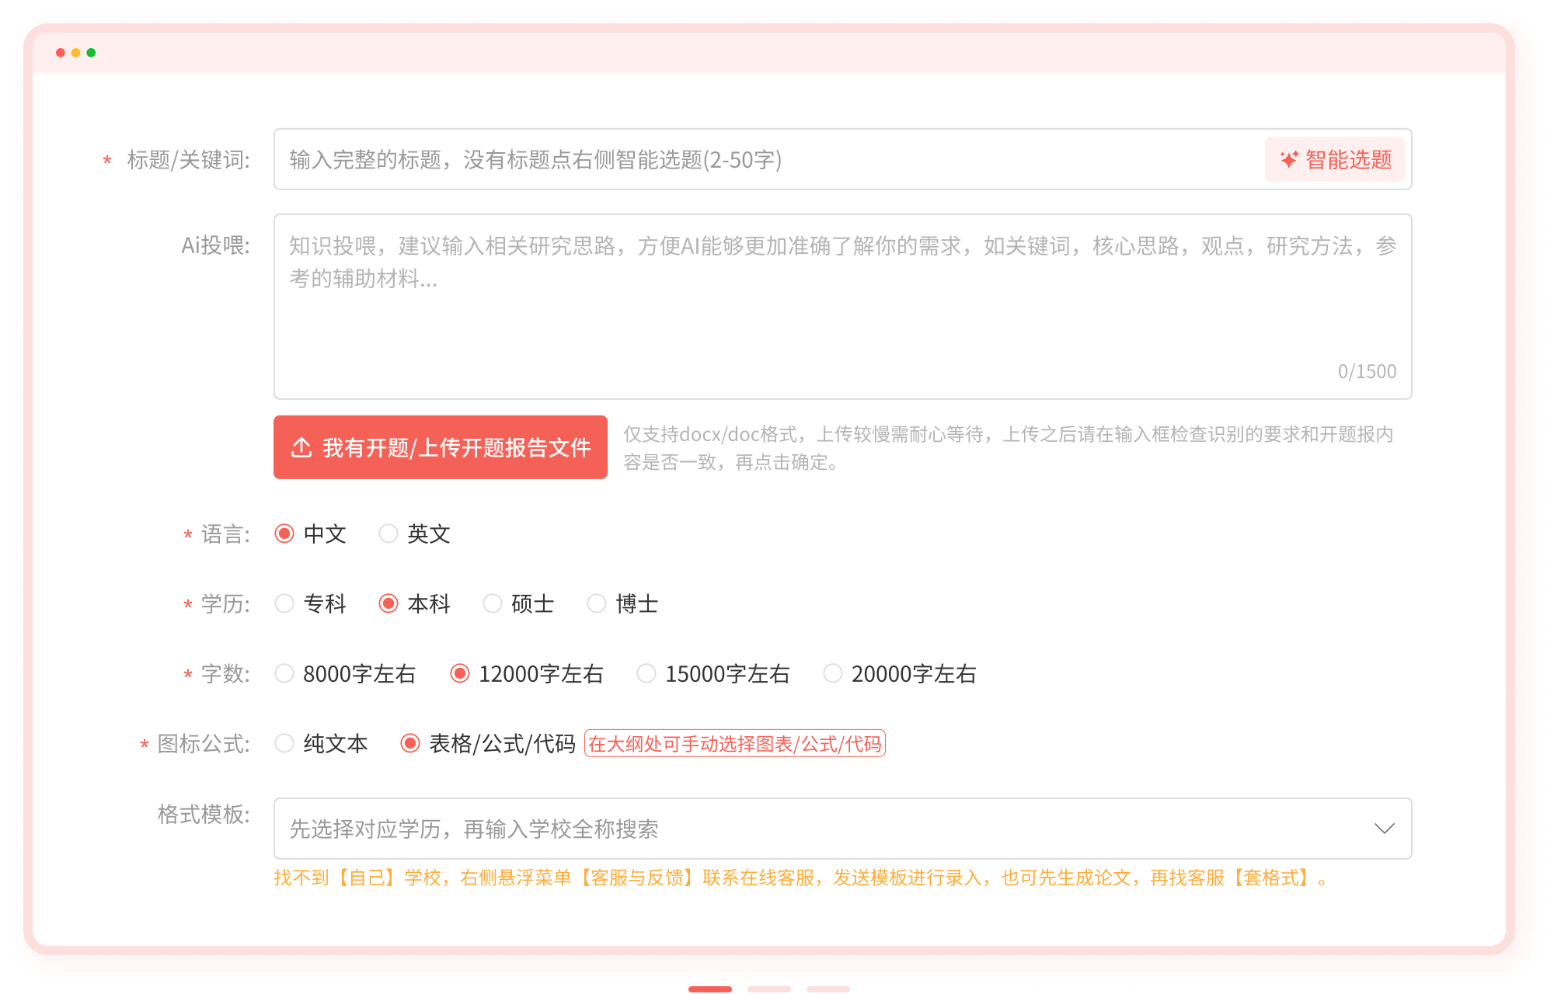Pick 15000字左右 word count
The image size is (1554, 994).
coord(646,673)
